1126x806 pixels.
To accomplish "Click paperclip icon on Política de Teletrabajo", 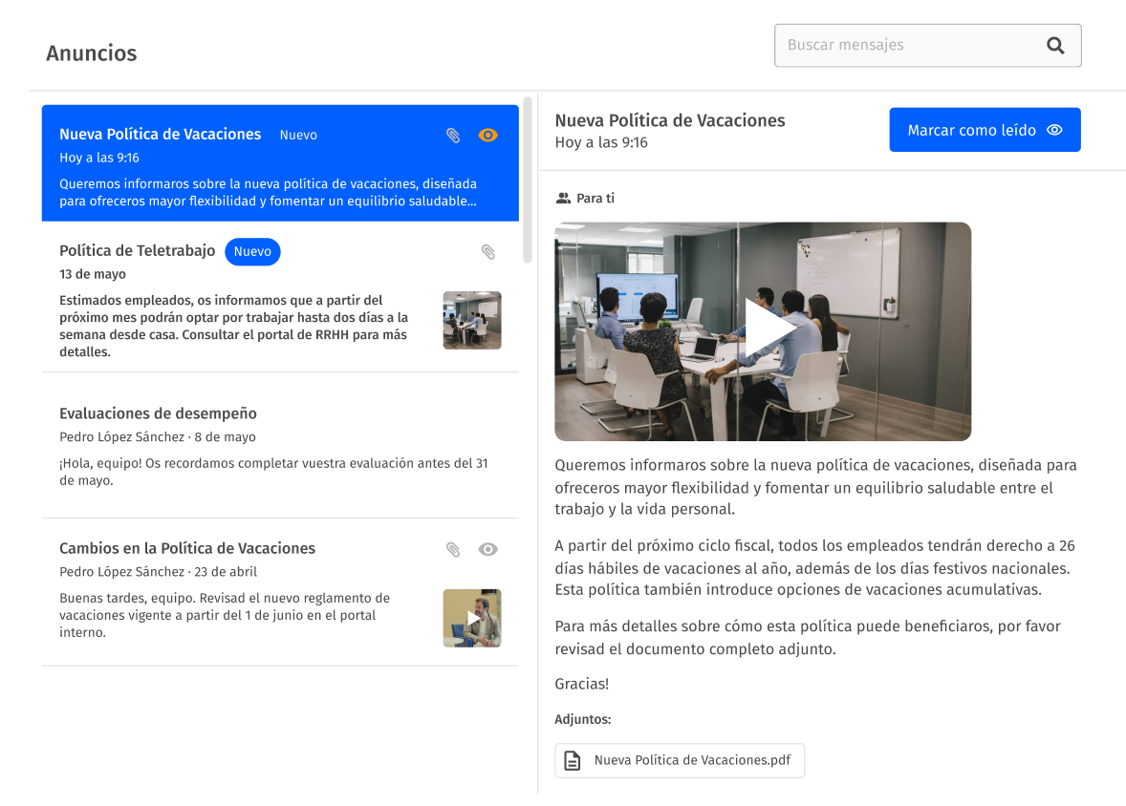I will tap(487, 252).
